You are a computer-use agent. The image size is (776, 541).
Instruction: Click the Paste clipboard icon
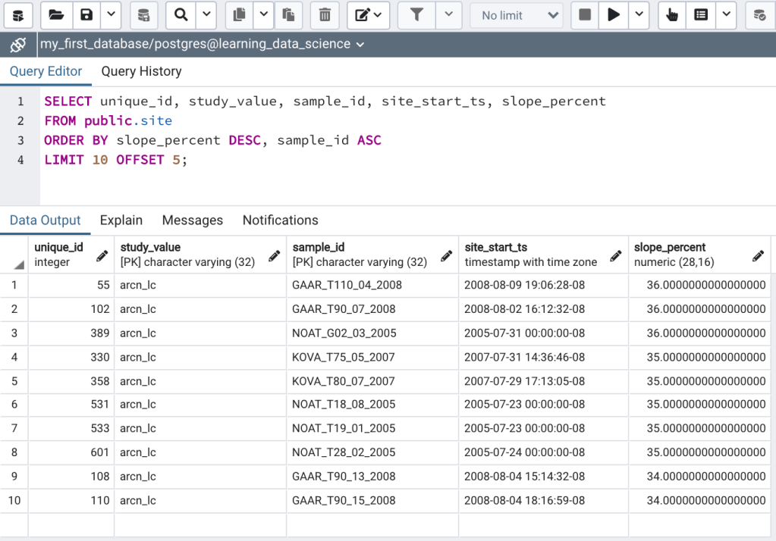pyautogui.click(x=288, y=15)
